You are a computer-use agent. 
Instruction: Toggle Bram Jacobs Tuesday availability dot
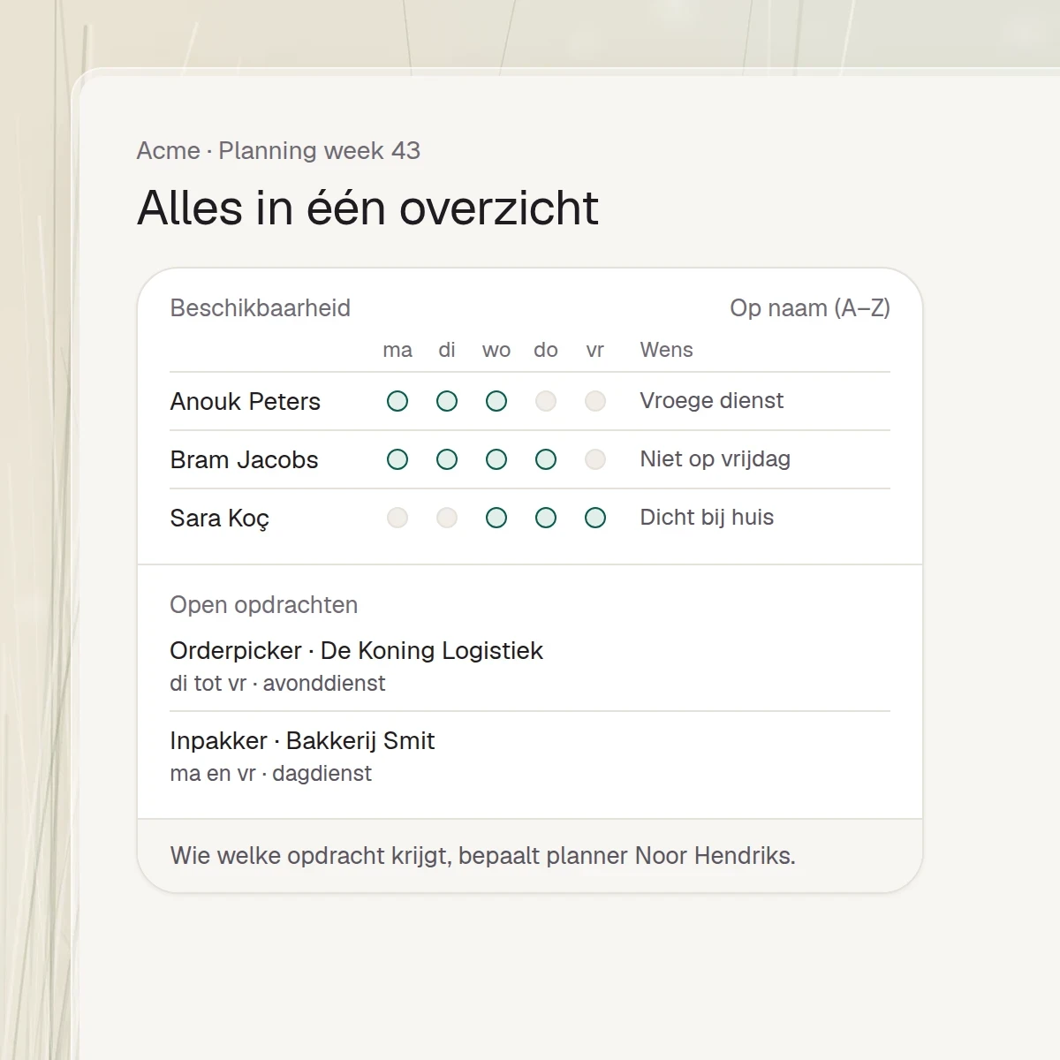[447, 459]
